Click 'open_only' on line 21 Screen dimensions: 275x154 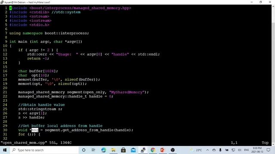pos(95,92)
